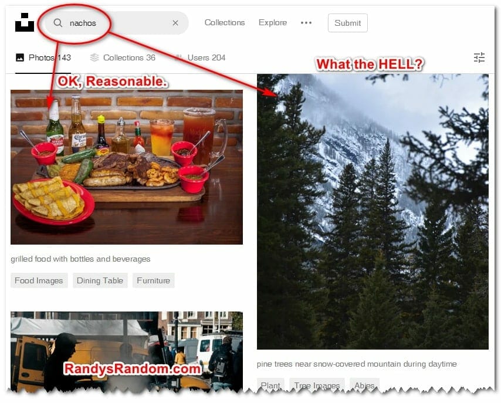Click the Collections stack icon
501x403 pixels.
[x=94, y=57]
